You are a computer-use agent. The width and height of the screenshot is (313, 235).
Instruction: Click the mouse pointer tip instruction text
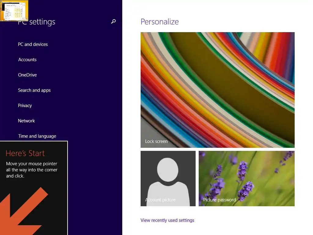(x=32, y=170)
